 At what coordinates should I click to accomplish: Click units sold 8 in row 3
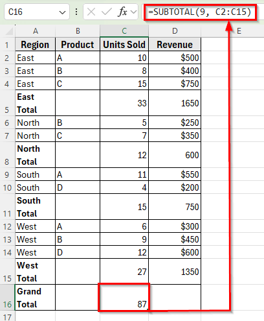click(124, 71)
